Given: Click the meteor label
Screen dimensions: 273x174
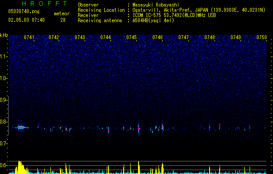Looking at the screenshot, I should (62, 13).
